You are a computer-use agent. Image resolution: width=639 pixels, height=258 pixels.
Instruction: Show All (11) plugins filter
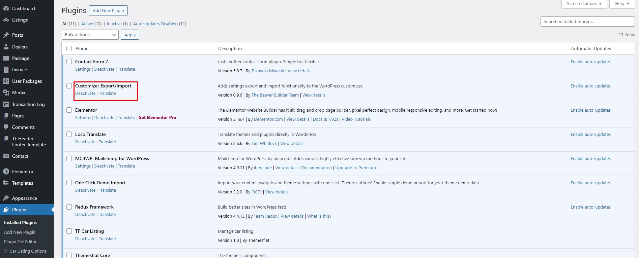point(69,24)
